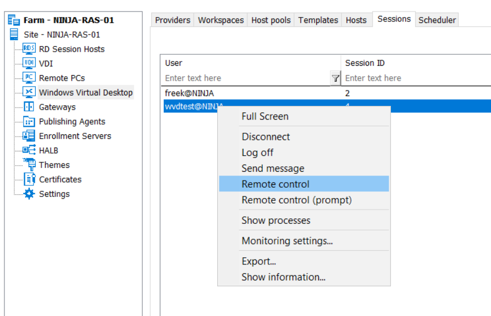Open Publishing Agents via its icon
Viewport: 491px width, 316px height.
pos(29,121)
